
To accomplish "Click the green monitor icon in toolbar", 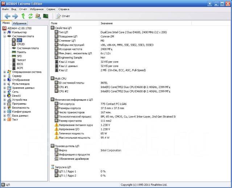I will [x=46, y=16].
